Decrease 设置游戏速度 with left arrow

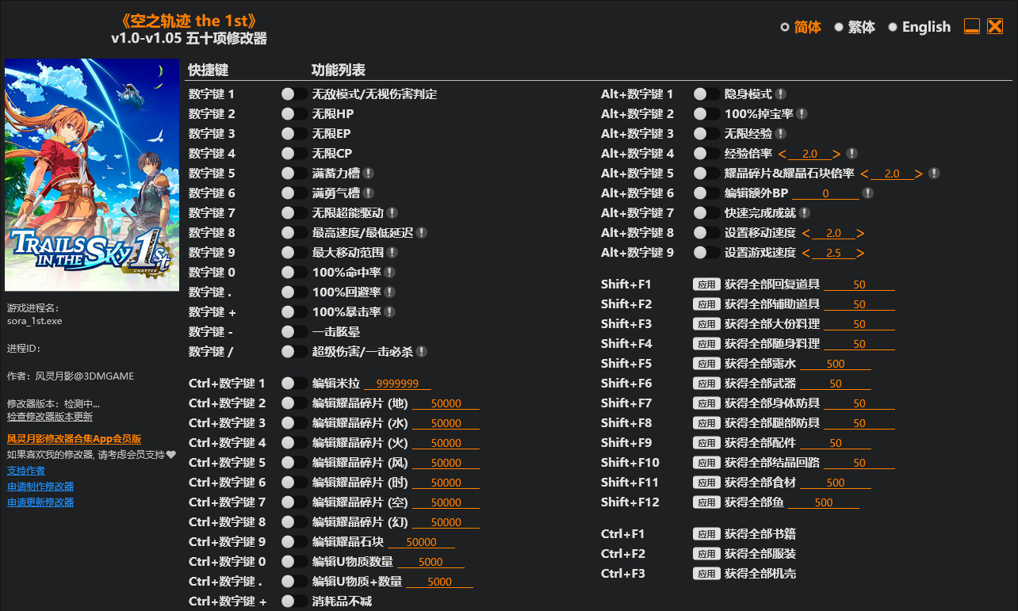point(806,253)
